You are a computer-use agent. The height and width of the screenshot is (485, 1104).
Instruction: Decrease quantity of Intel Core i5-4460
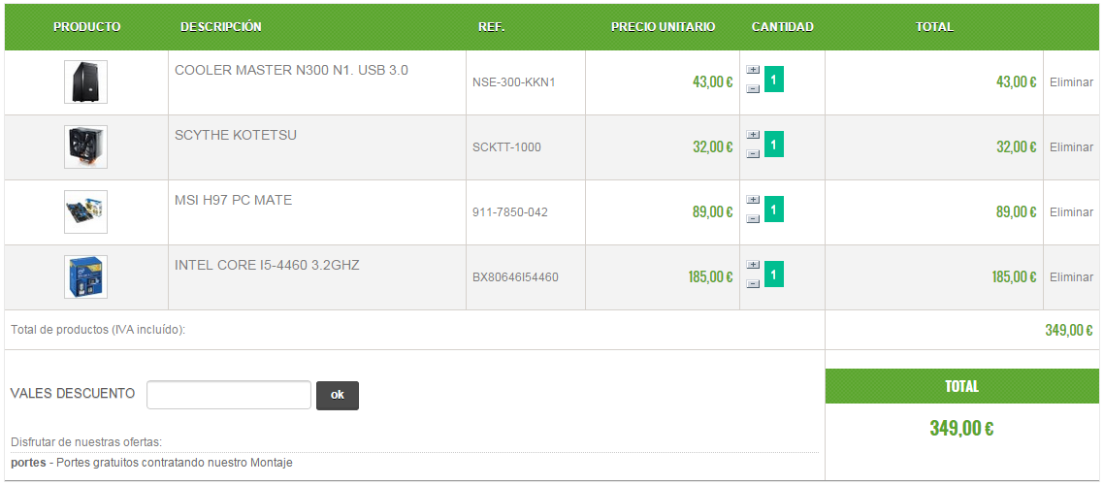753,283
